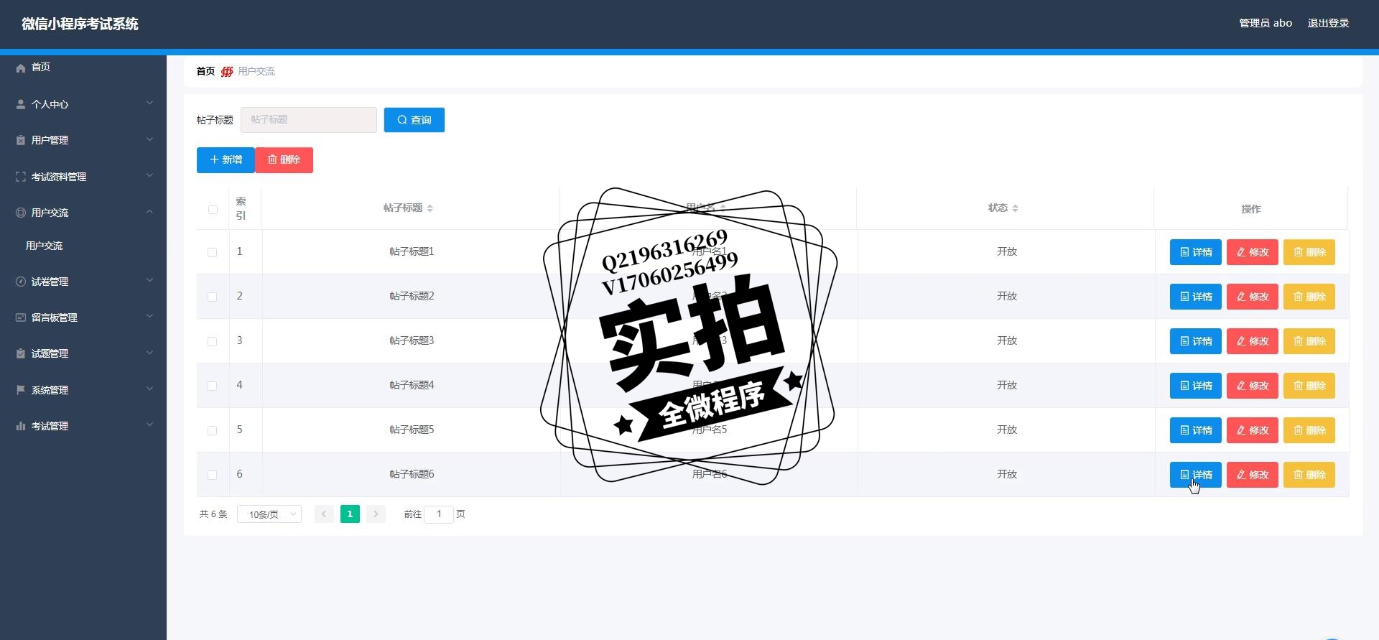1379x640 pixels.
Task: Click the 用户管理 sidebar icon
Action: [x=21, y=140]
